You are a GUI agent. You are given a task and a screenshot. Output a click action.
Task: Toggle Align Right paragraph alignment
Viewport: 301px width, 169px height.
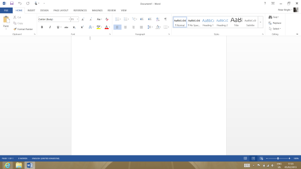click(x=133, y=27)
